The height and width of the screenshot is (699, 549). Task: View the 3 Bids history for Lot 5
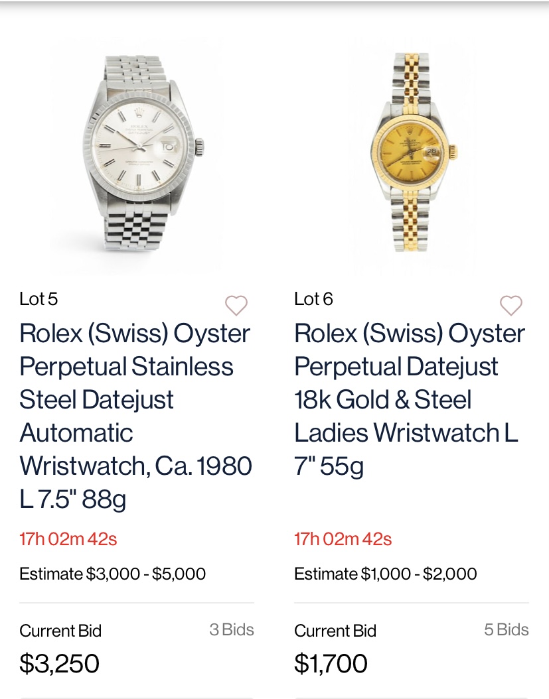click(232, 629)
